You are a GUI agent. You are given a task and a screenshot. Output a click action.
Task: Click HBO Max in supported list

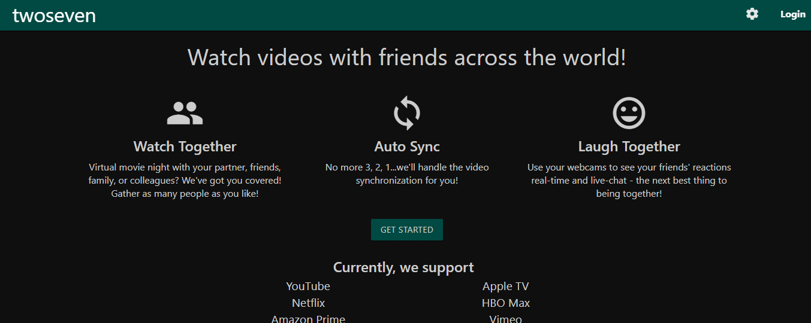coord(506,303)
